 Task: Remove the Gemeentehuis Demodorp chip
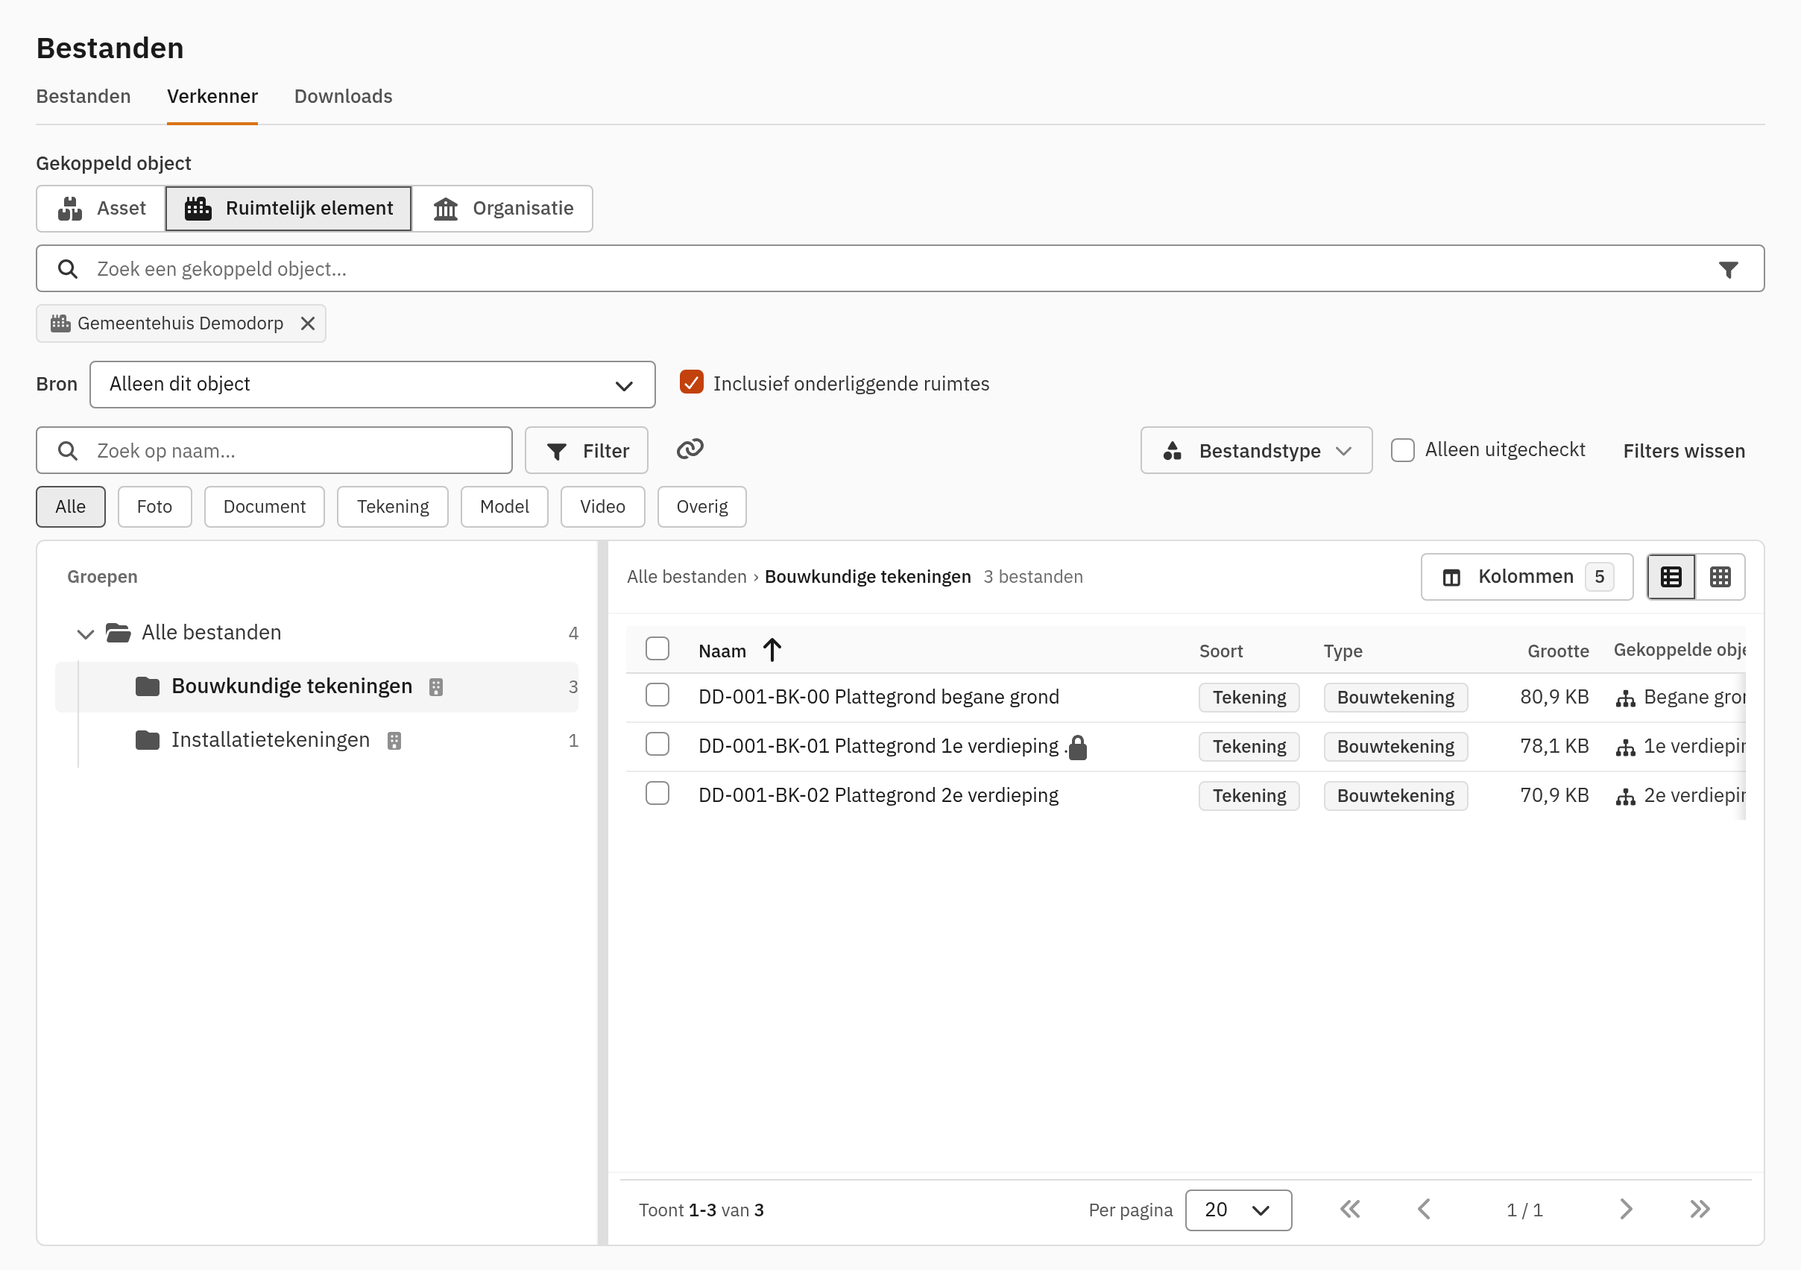pos(307,323)
